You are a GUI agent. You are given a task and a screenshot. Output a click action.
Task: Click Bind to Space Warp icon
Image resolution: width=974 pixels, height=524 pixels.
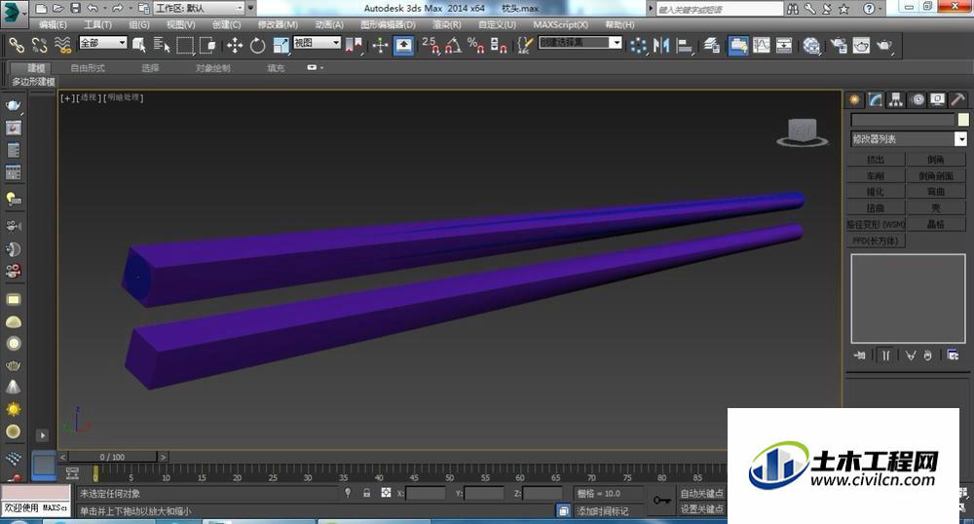(x=62, y=45)
